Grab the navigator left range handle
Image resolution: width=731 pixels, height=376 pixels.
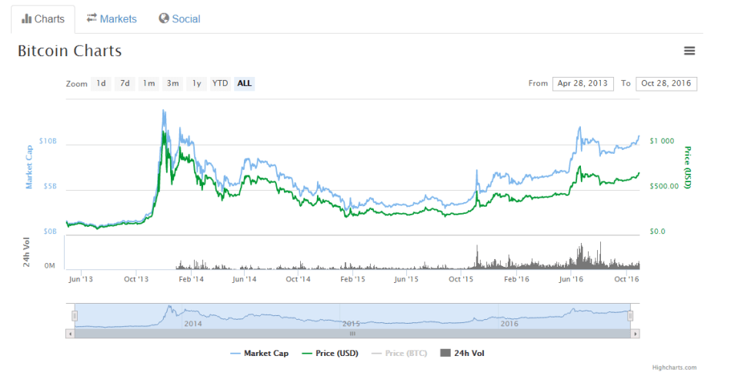tap(74, 316)
